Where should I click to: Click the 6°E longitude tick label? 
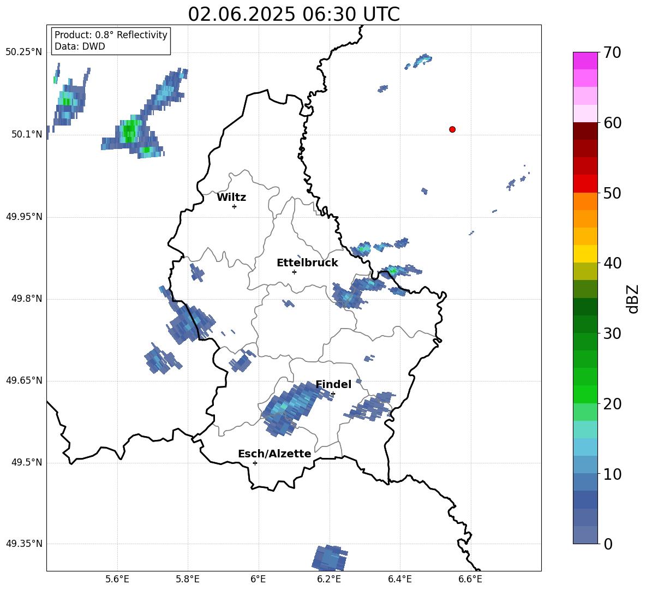click(x=258, y=579)
